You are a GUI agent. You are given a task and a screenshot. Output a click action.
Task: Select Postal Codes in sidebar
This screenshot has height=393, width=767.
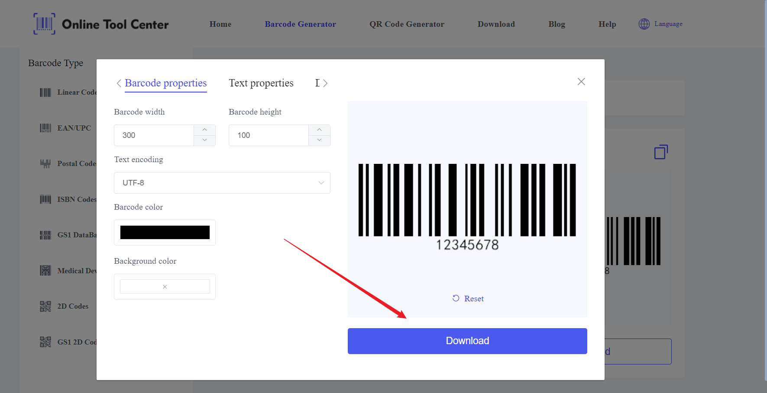tap(77, 163)
